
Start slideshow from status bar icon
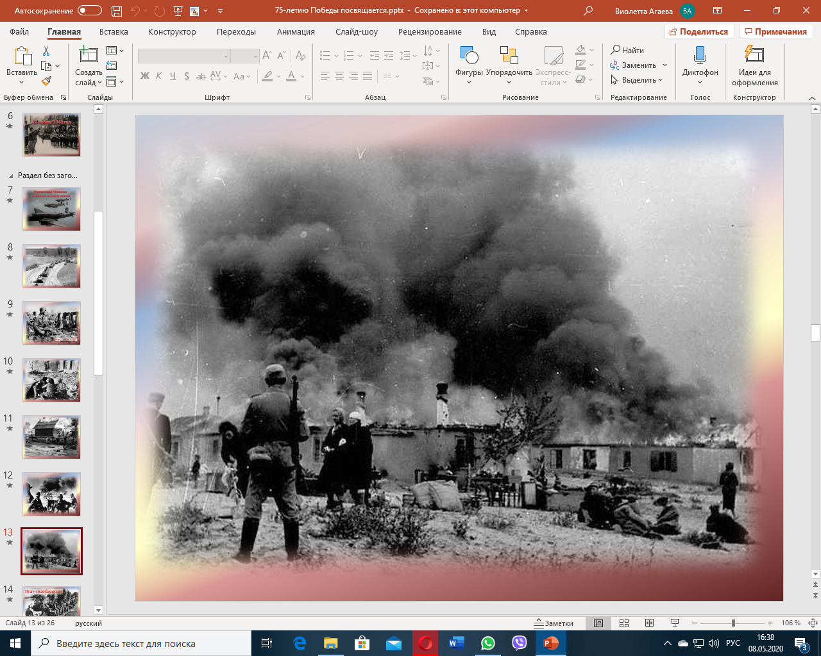coord(675,623)
